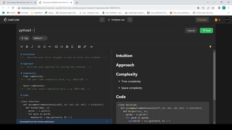Dismiss the 'Generated from the chosen submission' banner
Image resolution: width=232 pixels, height=130 pixels.
click(107, 122)
